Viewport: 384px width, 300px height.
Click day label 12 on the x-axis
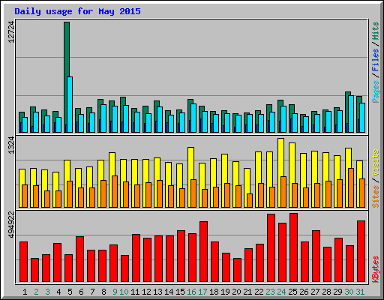pos(146,292)
